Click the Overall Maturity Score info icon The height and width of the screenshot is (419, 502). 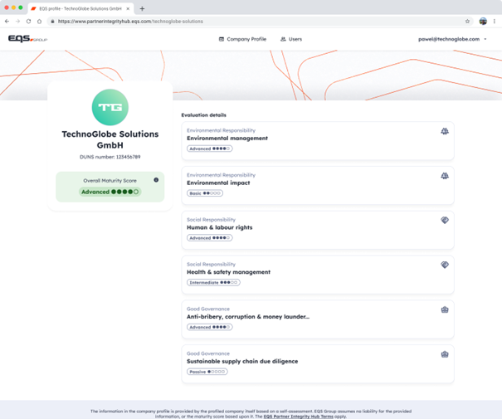tap(156, 180)
